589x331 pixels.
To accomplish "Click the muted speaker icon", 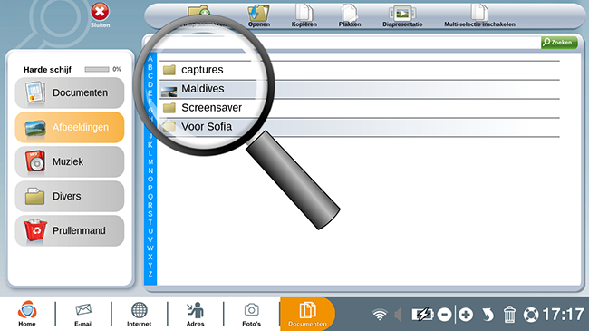I will tap(399, 315).
